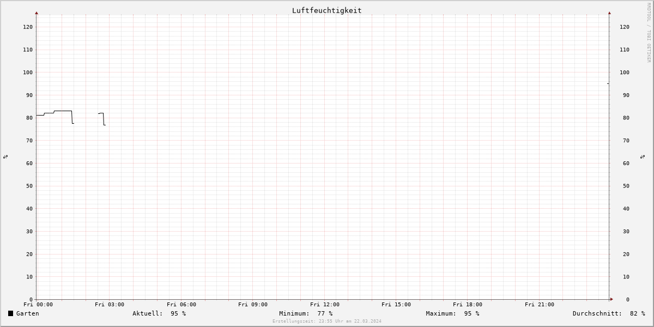Screen dimensions: 654x327
Task: Click the Fri 15:00 time axis label
Action: click(396, 305)
